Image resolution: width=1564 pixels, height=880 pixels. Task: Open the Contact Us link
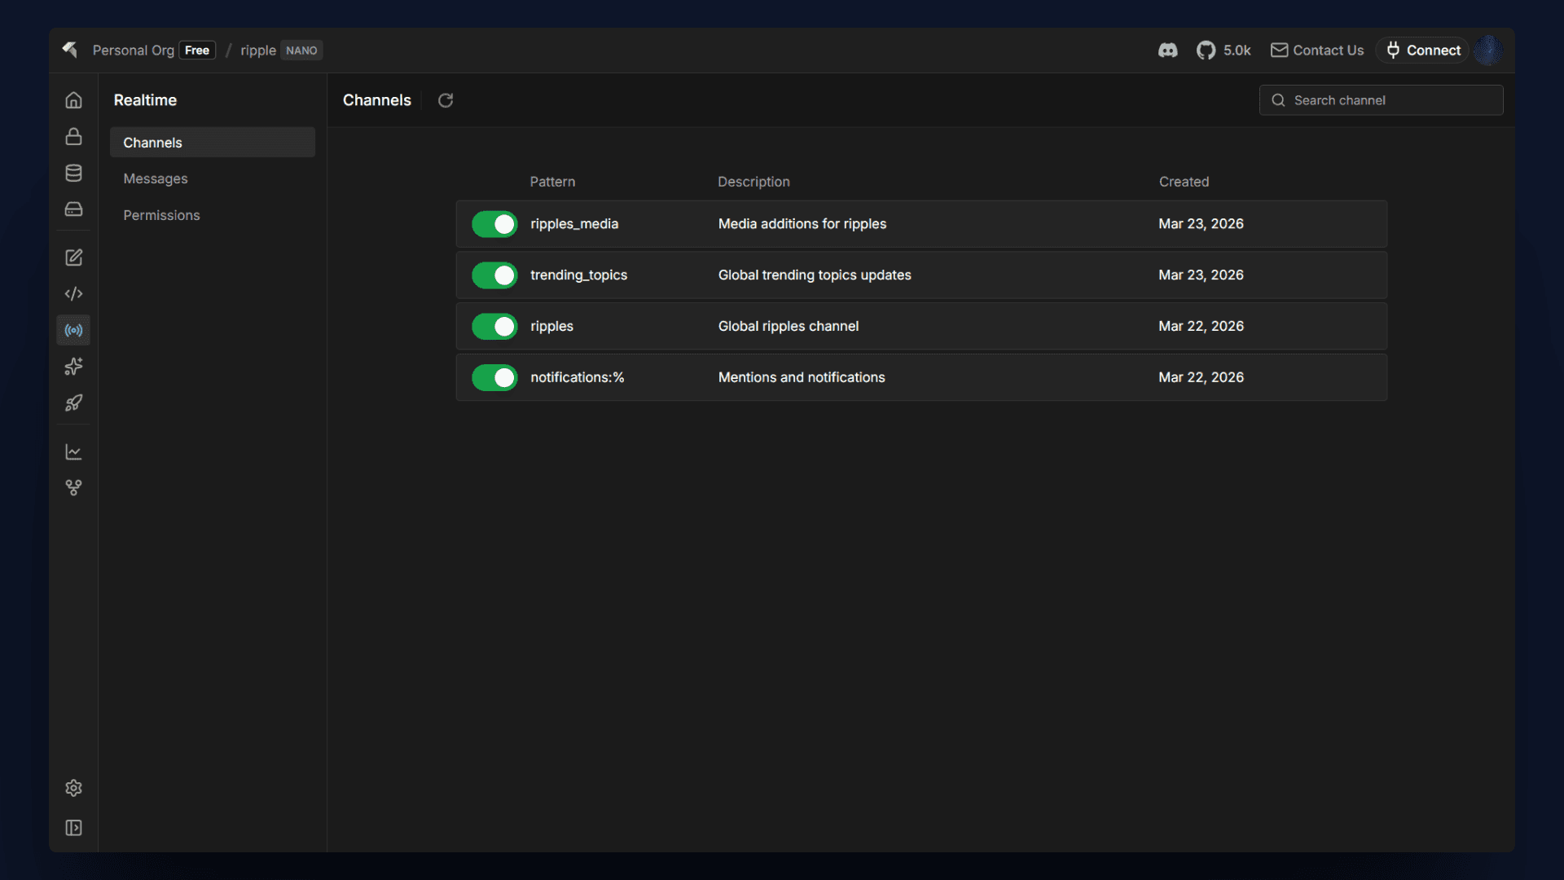1317,51
